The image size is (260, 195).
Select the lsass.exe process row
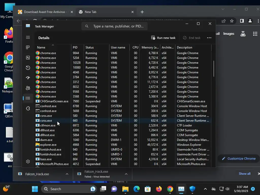[123, 159]
